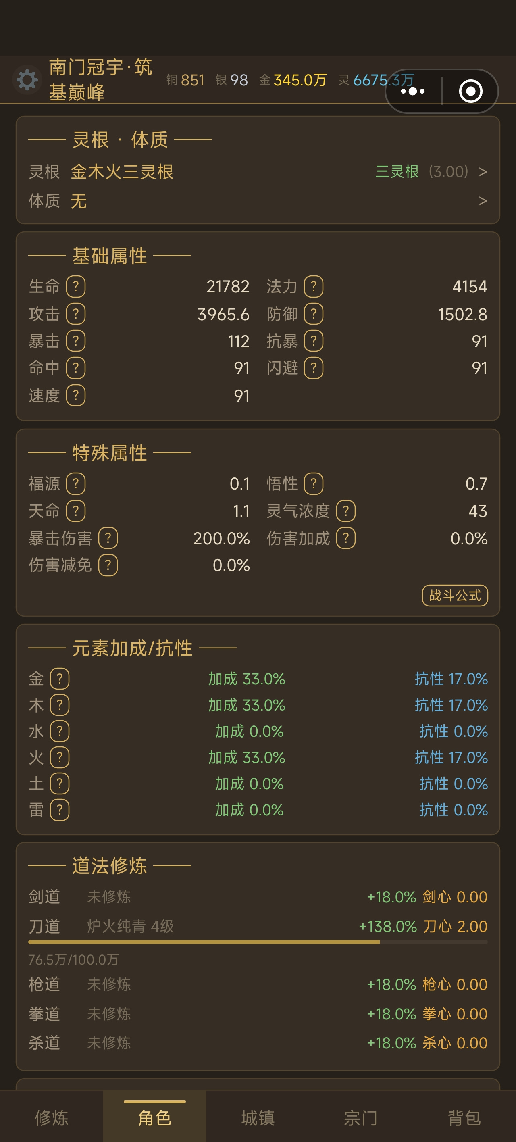Open the 战斗公式 button
This screenshot has width=516, height=1142.
(455, 595)
